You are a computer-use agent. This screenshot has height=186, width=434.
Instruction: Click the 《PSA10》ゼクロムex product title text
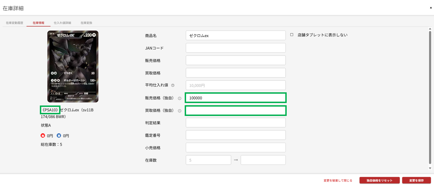tap(68, 113)
